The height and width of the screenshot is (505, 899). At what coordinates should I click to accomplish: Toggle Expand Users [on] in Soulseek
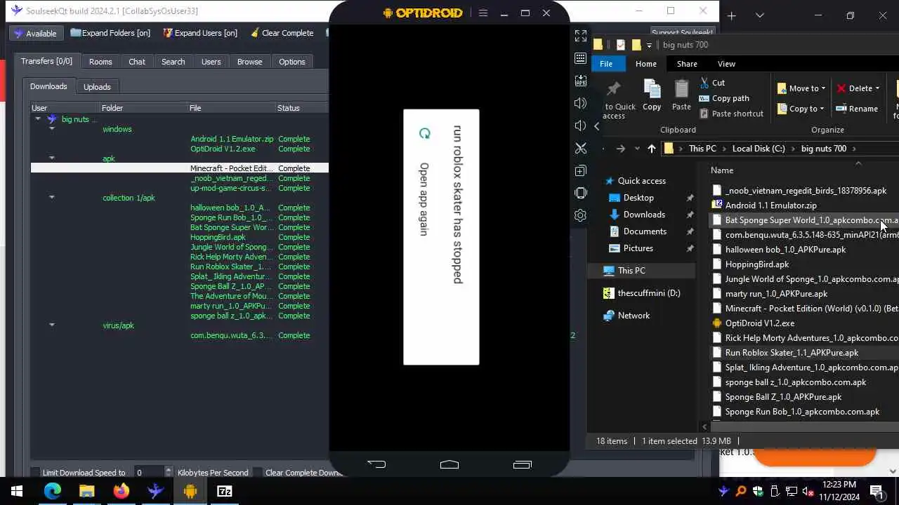(x=200, y=33)
